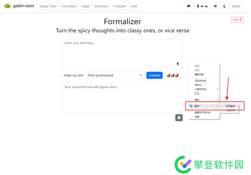Click the microphone voice input icon
The image size is (251, 175).
point(178,64)
